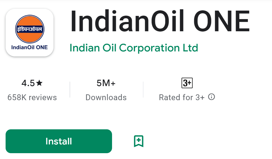272x159 pixels.
Task: Click the 5M+ download count
Action: point(106,83)
